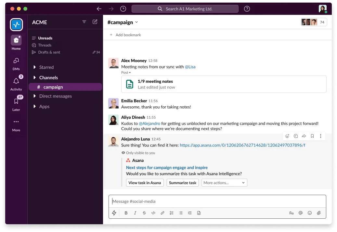Expand the Channels section
Screen dimensions: 337x232
[35, 78]
